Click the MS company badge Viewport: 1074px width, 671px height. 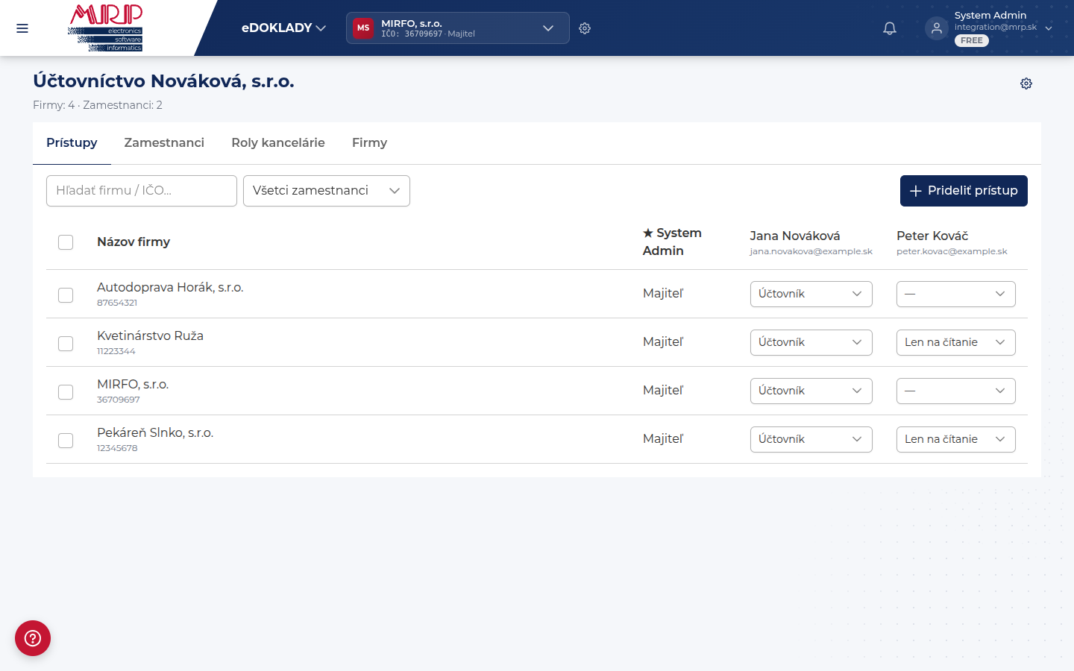(x=363, y=28)
